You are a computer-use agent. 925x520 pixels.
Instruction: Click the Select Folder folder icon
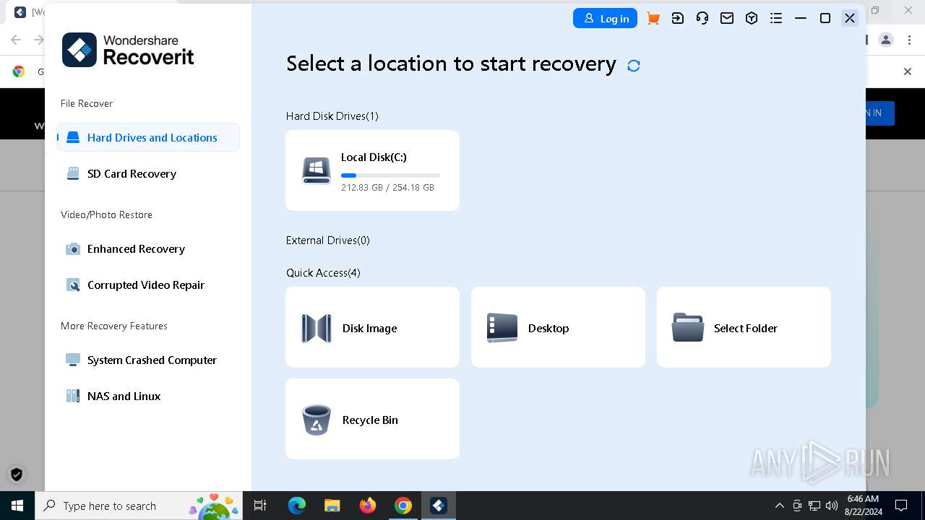point(688,328)
